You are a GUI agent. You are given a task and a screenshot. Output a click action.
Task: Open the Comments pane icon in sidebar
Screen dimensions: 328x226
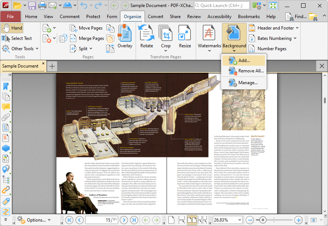pos(6,107)
